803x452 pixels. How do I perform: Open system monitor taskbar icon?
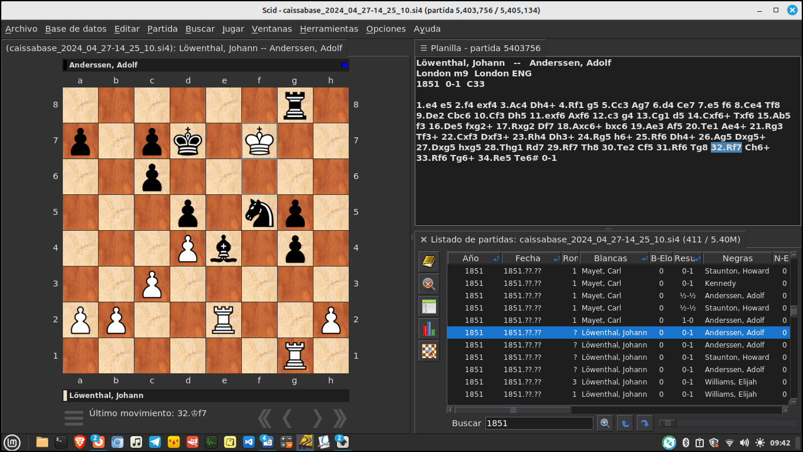click(x=211, y=442)
